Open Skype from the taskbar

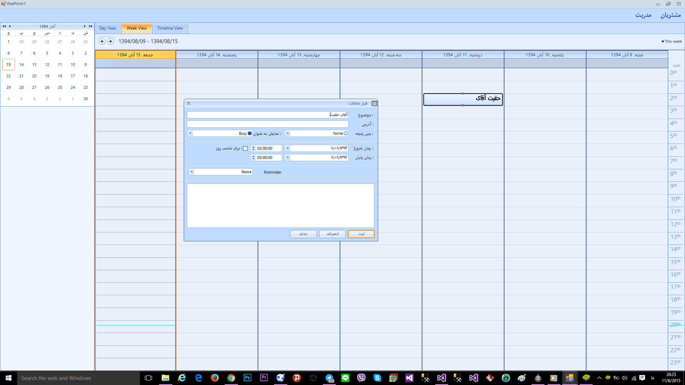tap(377, 378)
